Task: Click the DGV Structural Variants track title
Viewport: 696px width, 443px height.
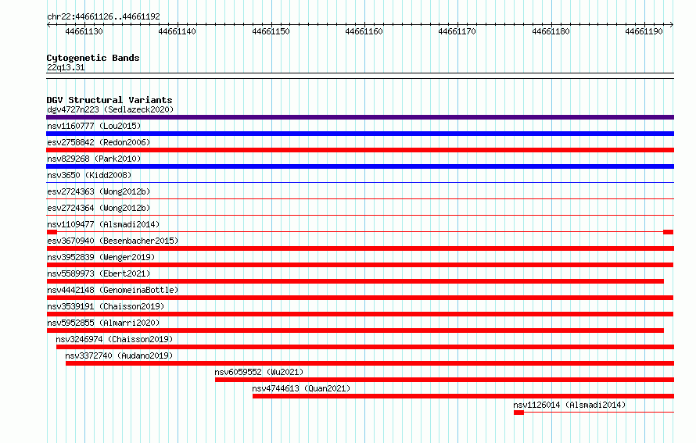Action: 109,100
